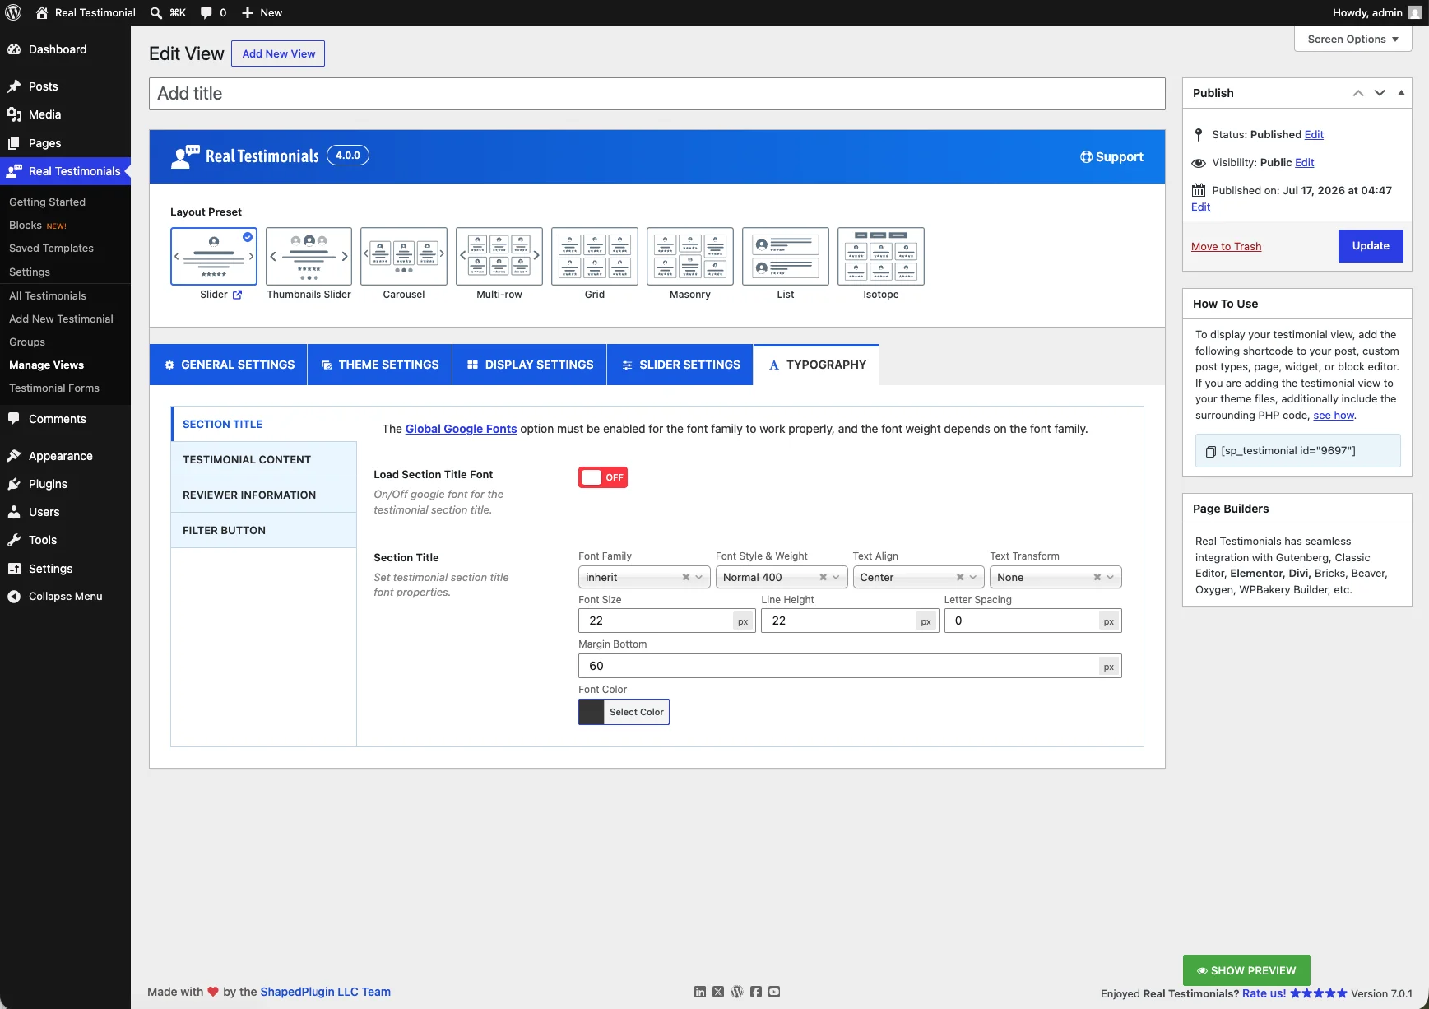Open Saved Templates submenu item
The height and width of the screenshot is (1009, 1429).
[51, 249]
